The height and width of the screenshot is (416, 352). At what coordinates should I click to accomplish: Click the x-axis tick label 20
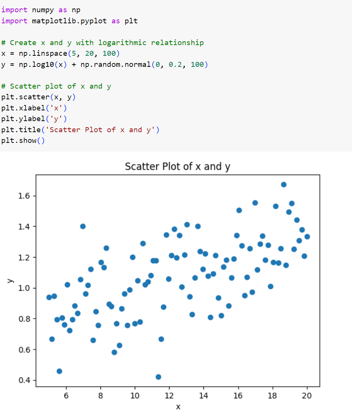coord(307,396)
